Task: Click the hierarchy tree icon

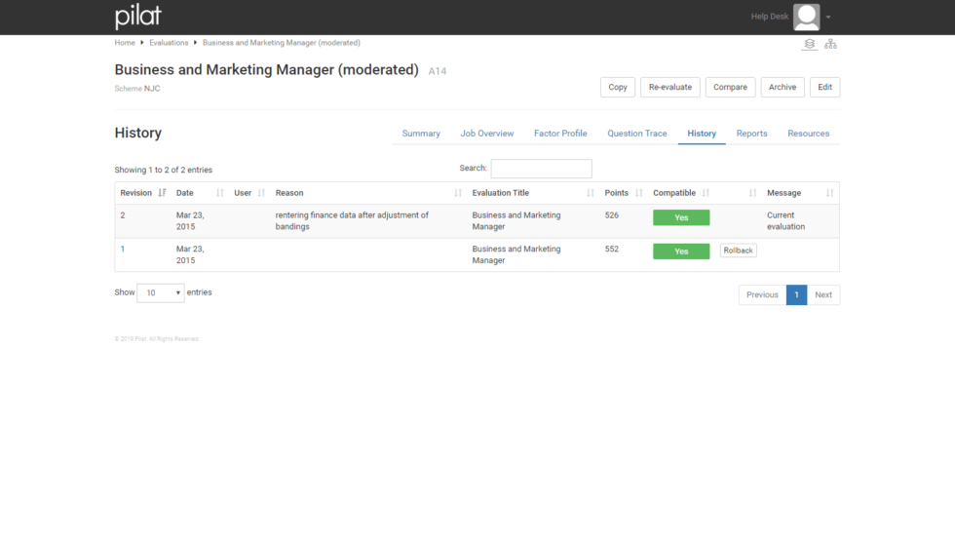Action: [830, 44]
